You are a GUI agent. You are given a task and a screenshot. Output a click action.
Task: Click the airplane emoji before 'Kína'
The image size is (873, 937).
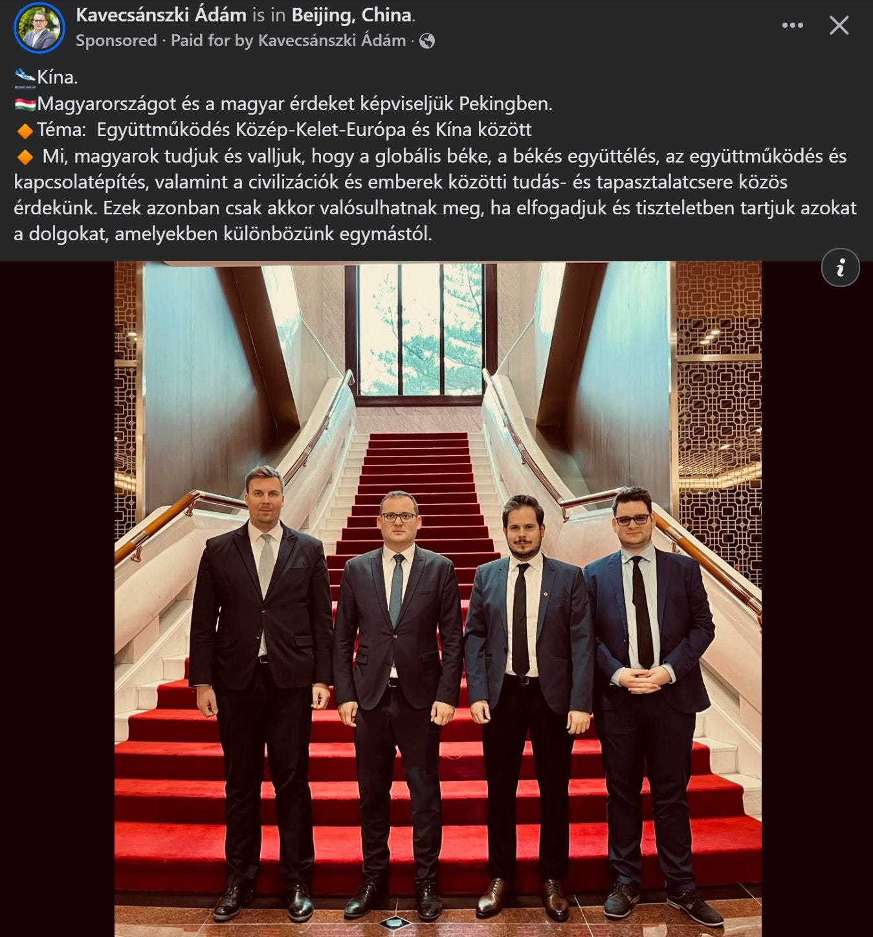coord(25,78)
